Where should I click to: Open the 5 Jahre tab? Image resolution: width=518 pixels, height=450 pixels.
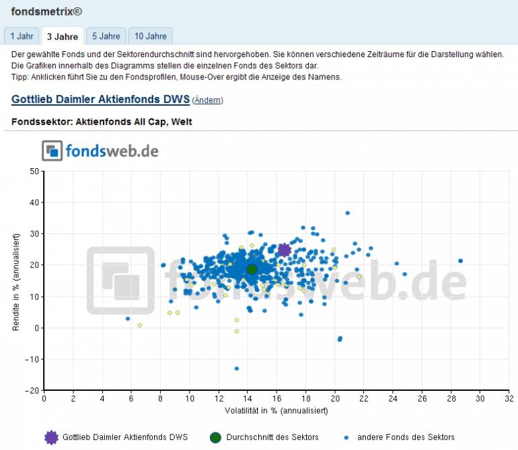[x=106, y=36]
